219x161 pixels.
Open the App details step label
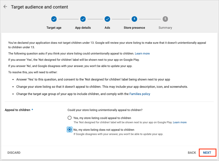coord(83,27)
